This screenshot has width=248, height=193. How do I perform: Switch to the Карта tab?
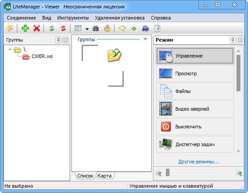(105, 176)
